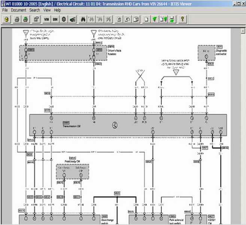246x225 pixels.
Task: Click the multiple pages book icon
Action: click(136, 19)
